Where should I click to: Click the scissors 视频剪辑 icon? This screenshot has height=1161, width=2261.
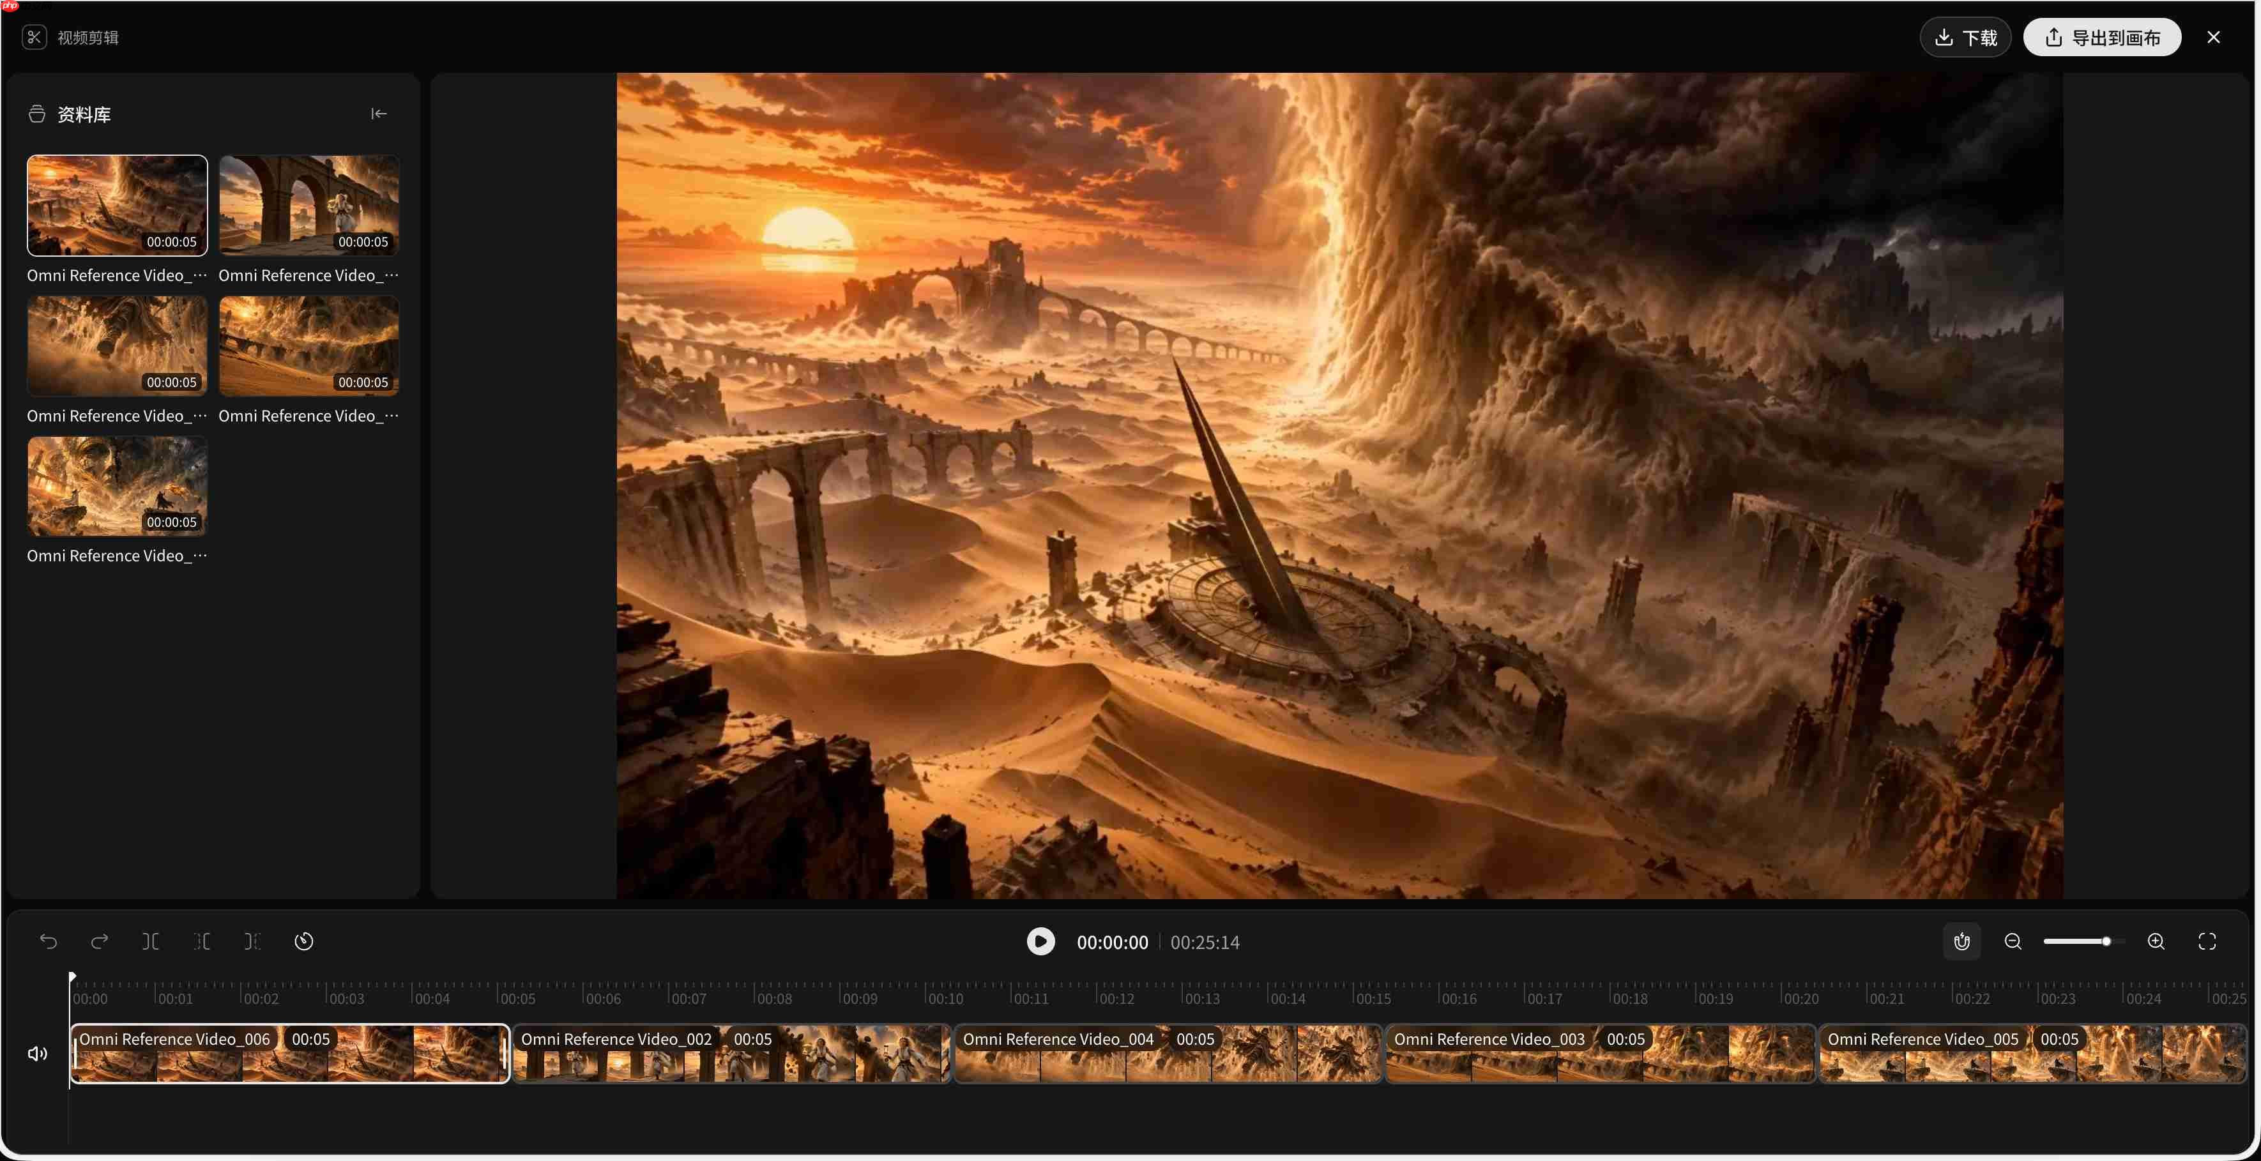point(34,37)
